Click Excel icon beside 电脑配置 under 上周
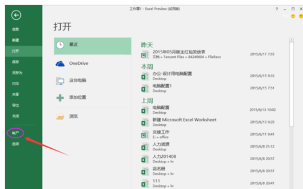303x189 pixels. pyautogui.click(x=145, y=110)
